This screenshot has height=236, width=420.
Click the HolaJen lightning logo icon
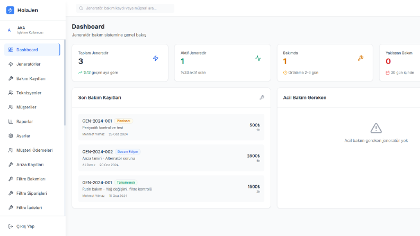coord(10,10)
